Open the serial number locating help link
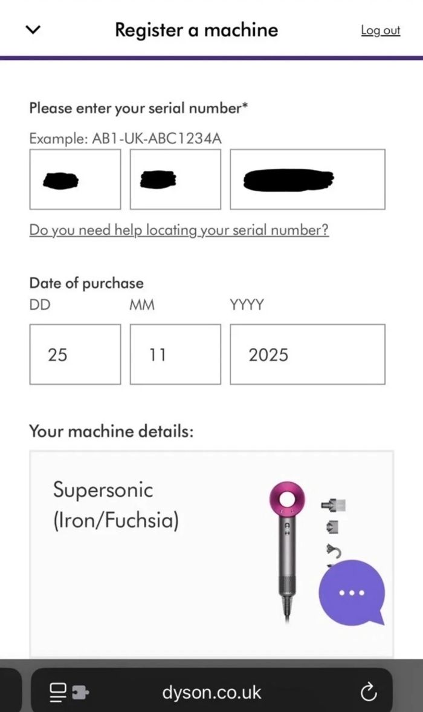423x712 pixels. pos(178,230)
